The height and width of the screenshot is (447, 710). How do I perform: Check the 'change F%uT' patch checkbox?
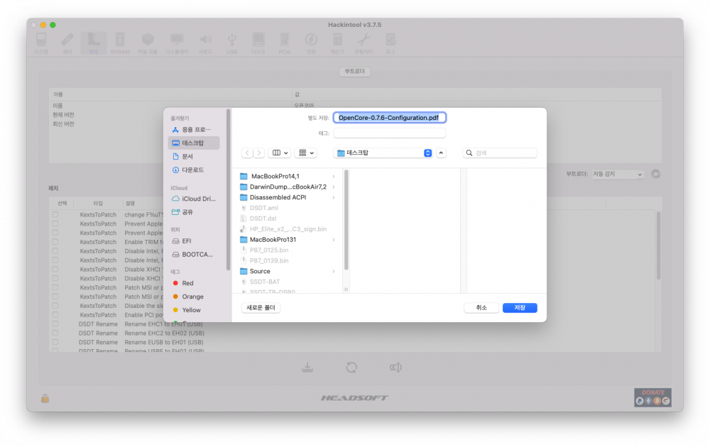click(55, 214)
